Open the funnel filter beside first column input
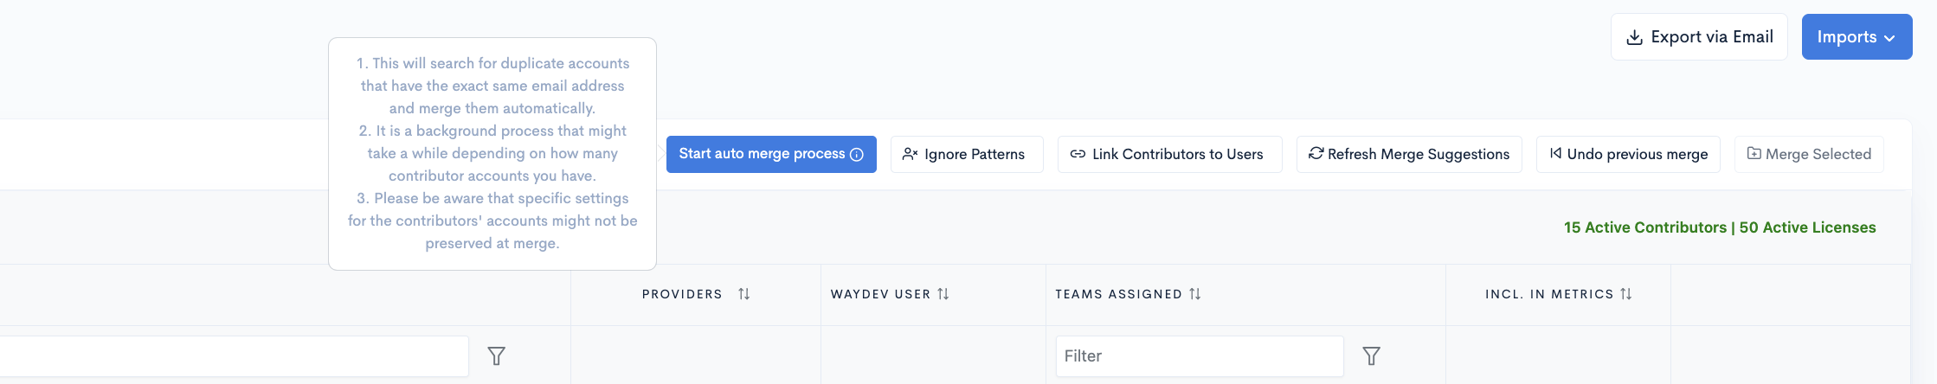This screenshot has width=1937, height=384. (x=497, y=356)
